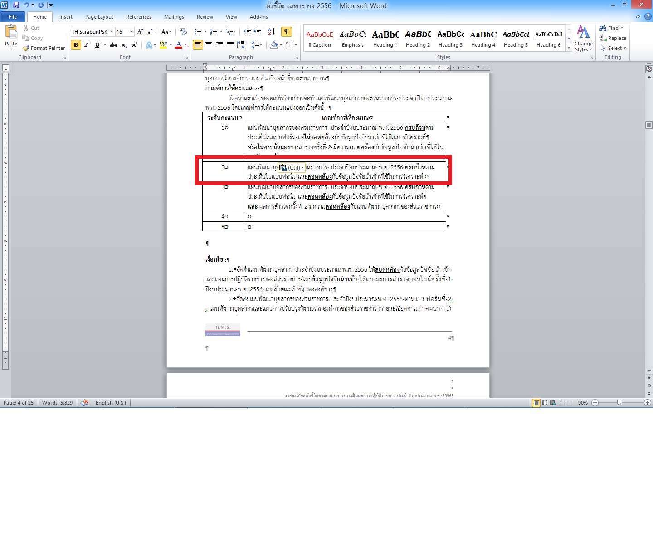Apply the red font color
Viewport: 653px width, 546px height.
tap(179, 45)
